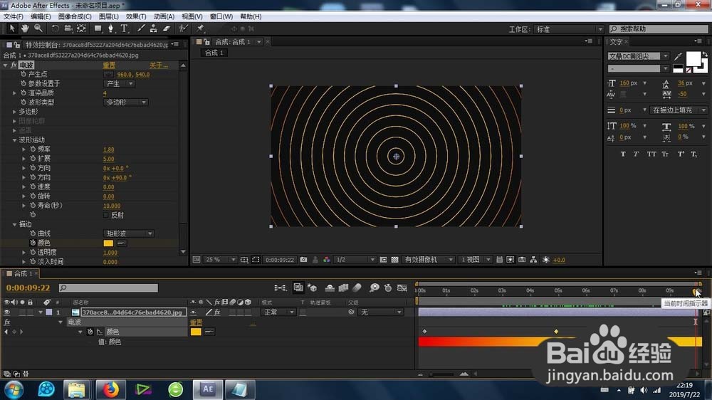Open the 正常 blend mode dropdown

click(x=279, y=312)
